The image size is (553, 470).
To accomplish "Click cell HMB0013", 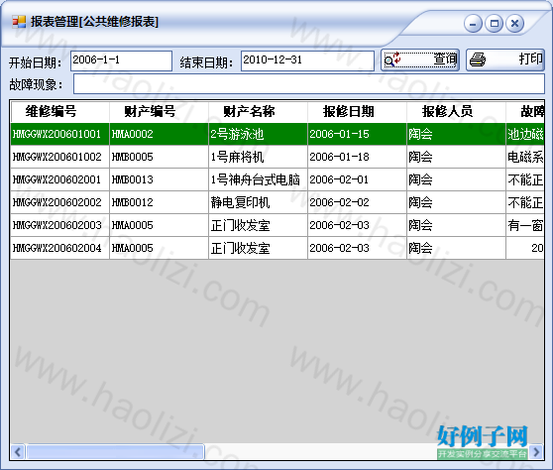I will click(159, 179).
